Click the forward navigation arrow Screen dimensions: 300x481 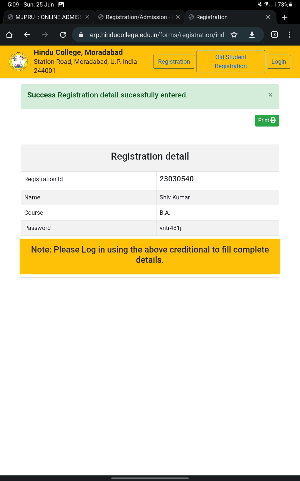(45, 35)
